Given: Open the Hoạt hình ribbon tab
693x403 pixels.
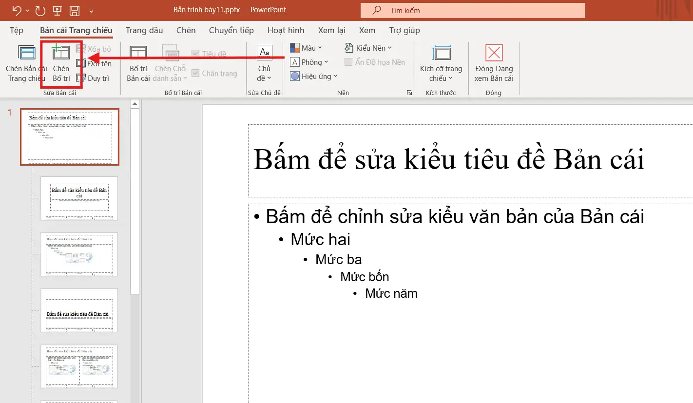Looking at the screenshot, I should coord(286,30).
